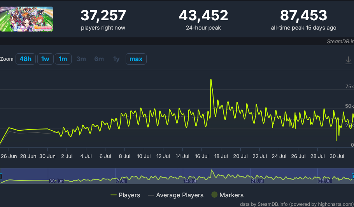
Task: Select the 1w zoom range
Action: tap(45, 59)
